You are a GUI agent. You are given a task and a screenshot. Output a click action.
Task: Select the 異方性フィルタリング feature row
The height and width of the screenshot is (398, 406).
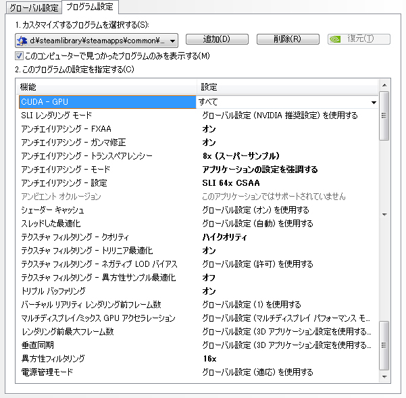(x=53, y=359)
